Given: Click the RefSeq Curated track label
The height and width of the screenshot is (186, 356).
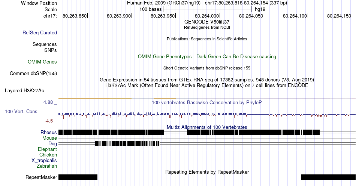Looking at the screenshot, I should (40, 32).
